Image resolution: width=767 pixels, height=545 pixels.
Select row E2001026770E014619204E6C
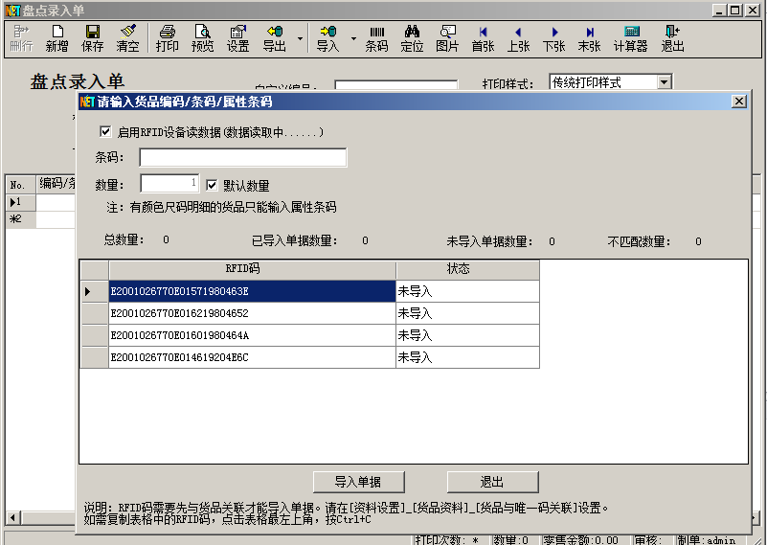click(x=253, y=357)
